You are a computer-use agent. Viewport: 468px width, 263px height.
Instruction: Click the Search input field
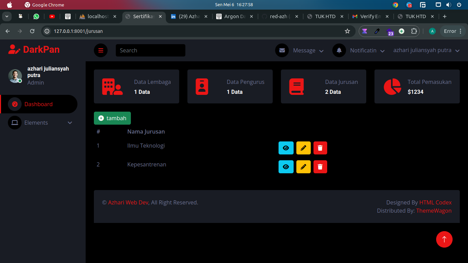tap(150, 50)
